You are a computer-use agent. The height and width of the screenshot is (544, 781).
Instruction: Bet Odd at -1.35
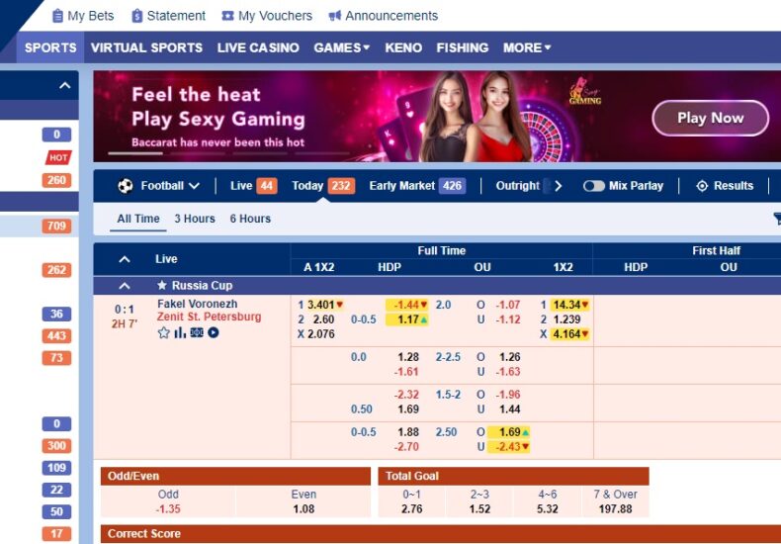tap(168, 509)
